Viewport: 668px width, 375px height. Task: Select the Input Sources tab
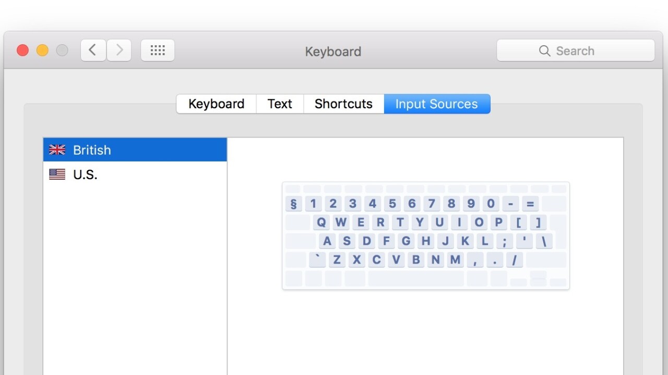coord(437,104)
